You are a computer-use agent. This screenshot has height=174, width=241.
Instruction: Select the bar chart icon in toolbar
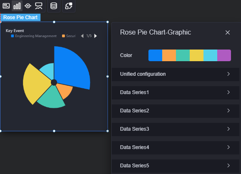click(17, 6)
